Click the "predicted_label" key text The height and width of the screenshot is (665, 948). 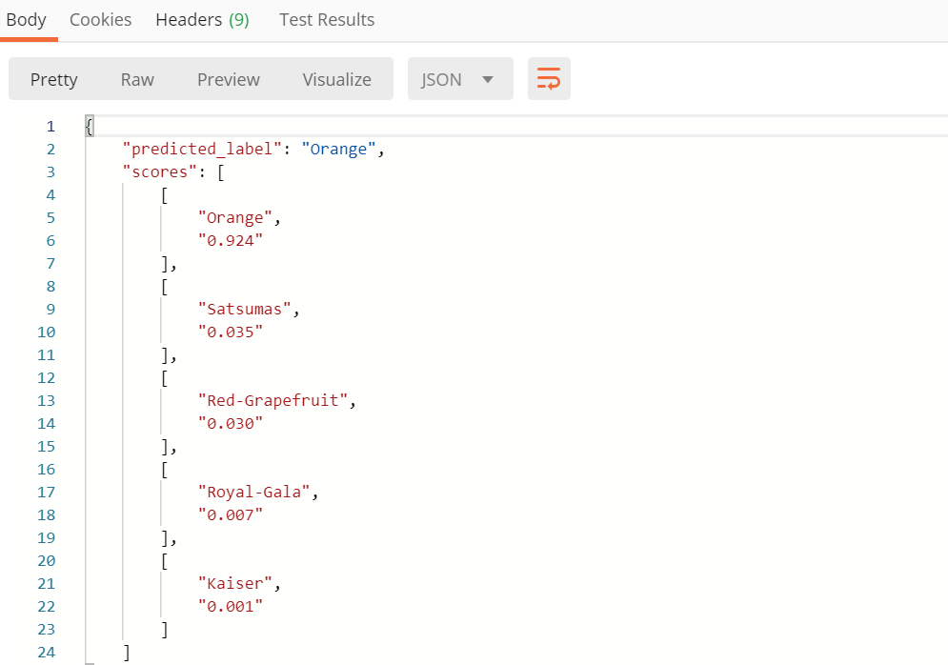click(x=202, y=150)
